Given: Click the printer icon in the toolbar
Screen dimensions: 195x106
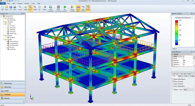Looking at the screenshot, I should pos(15,7).
